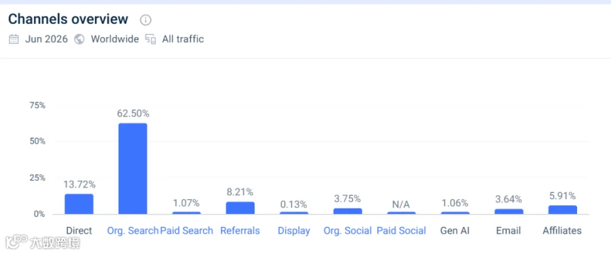Open the Paid Social channel link

coord(401,231)
